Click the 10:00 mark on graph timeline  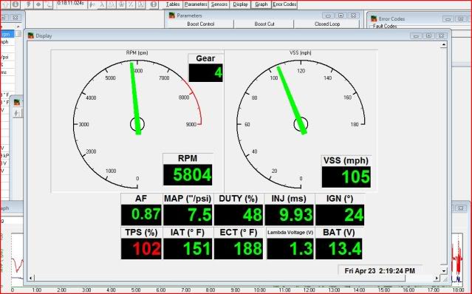pos(259,290)
